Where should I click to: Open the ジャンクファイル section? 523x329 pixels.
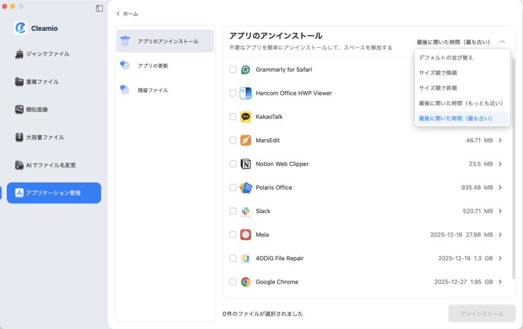point(54,54)
